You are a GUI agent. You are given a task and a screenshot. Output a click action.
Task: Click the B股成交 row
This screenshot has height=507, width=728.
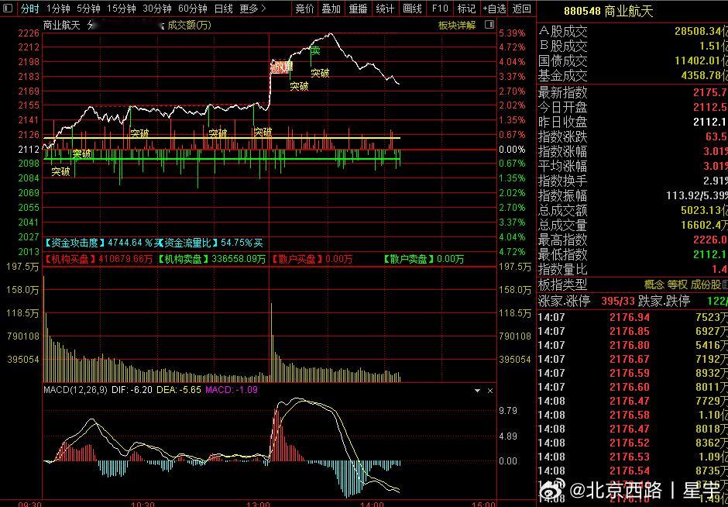tap(633, 46)
